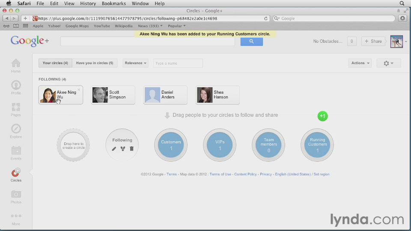
Task: Click the Share button
Action: pyautogui.click(x=373, y=41)
